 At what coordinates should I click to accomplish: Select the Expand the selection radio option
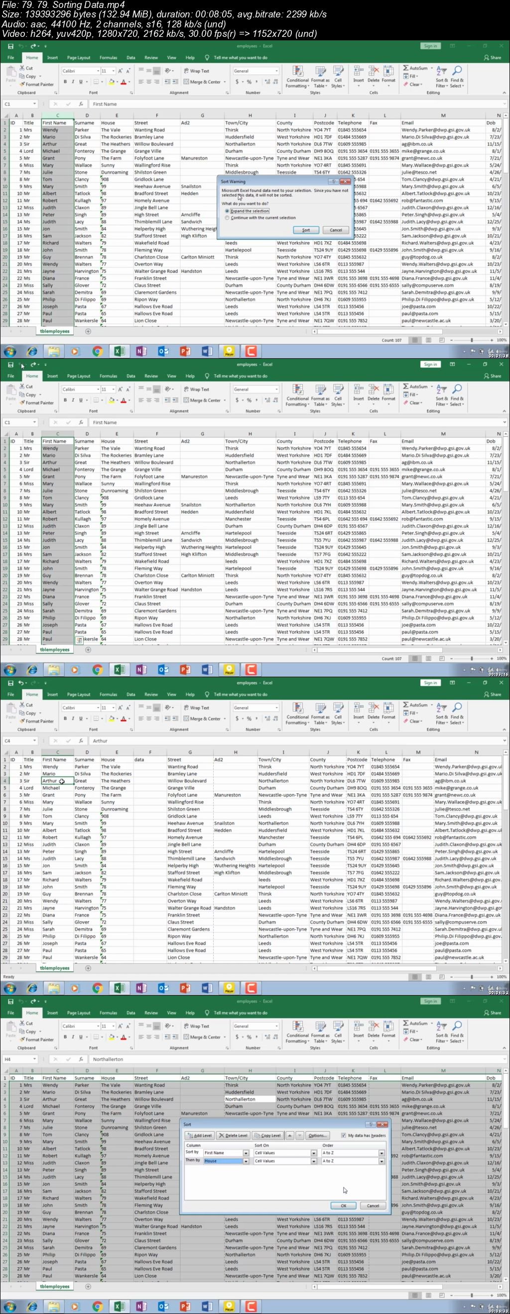248,211
